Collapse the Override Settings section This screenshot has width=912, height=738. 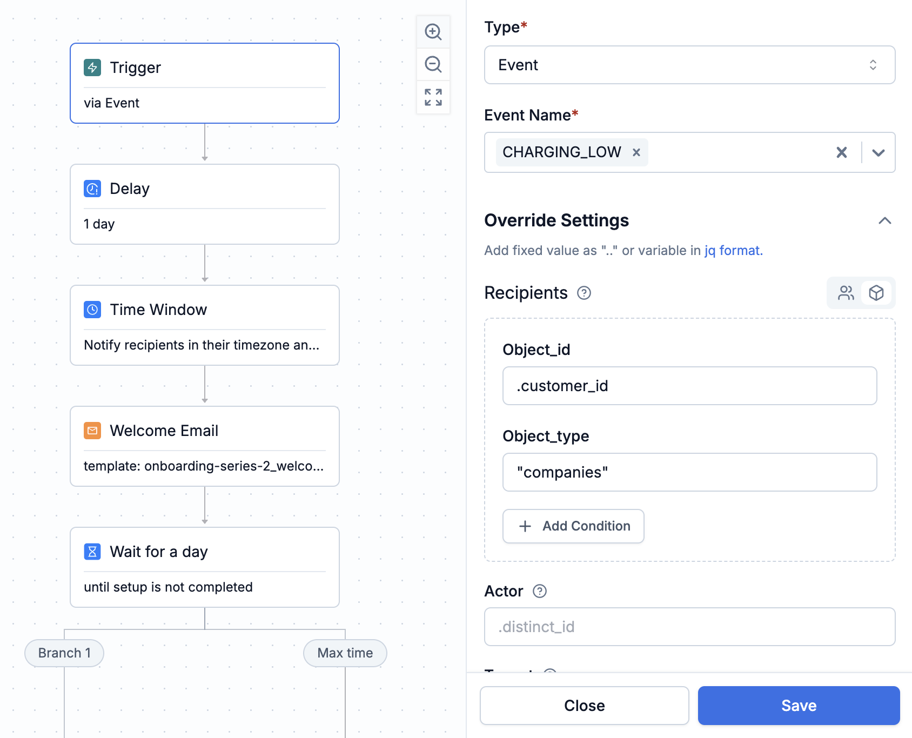[x=884, y=220]
